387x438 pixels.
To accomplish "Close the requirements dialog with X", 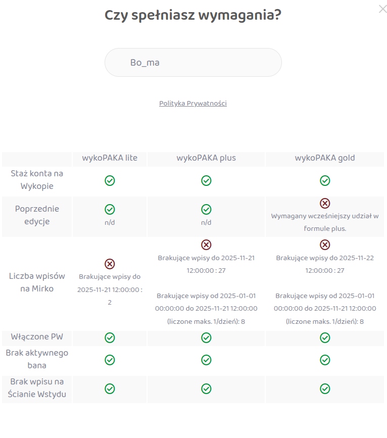I will 382,9.
